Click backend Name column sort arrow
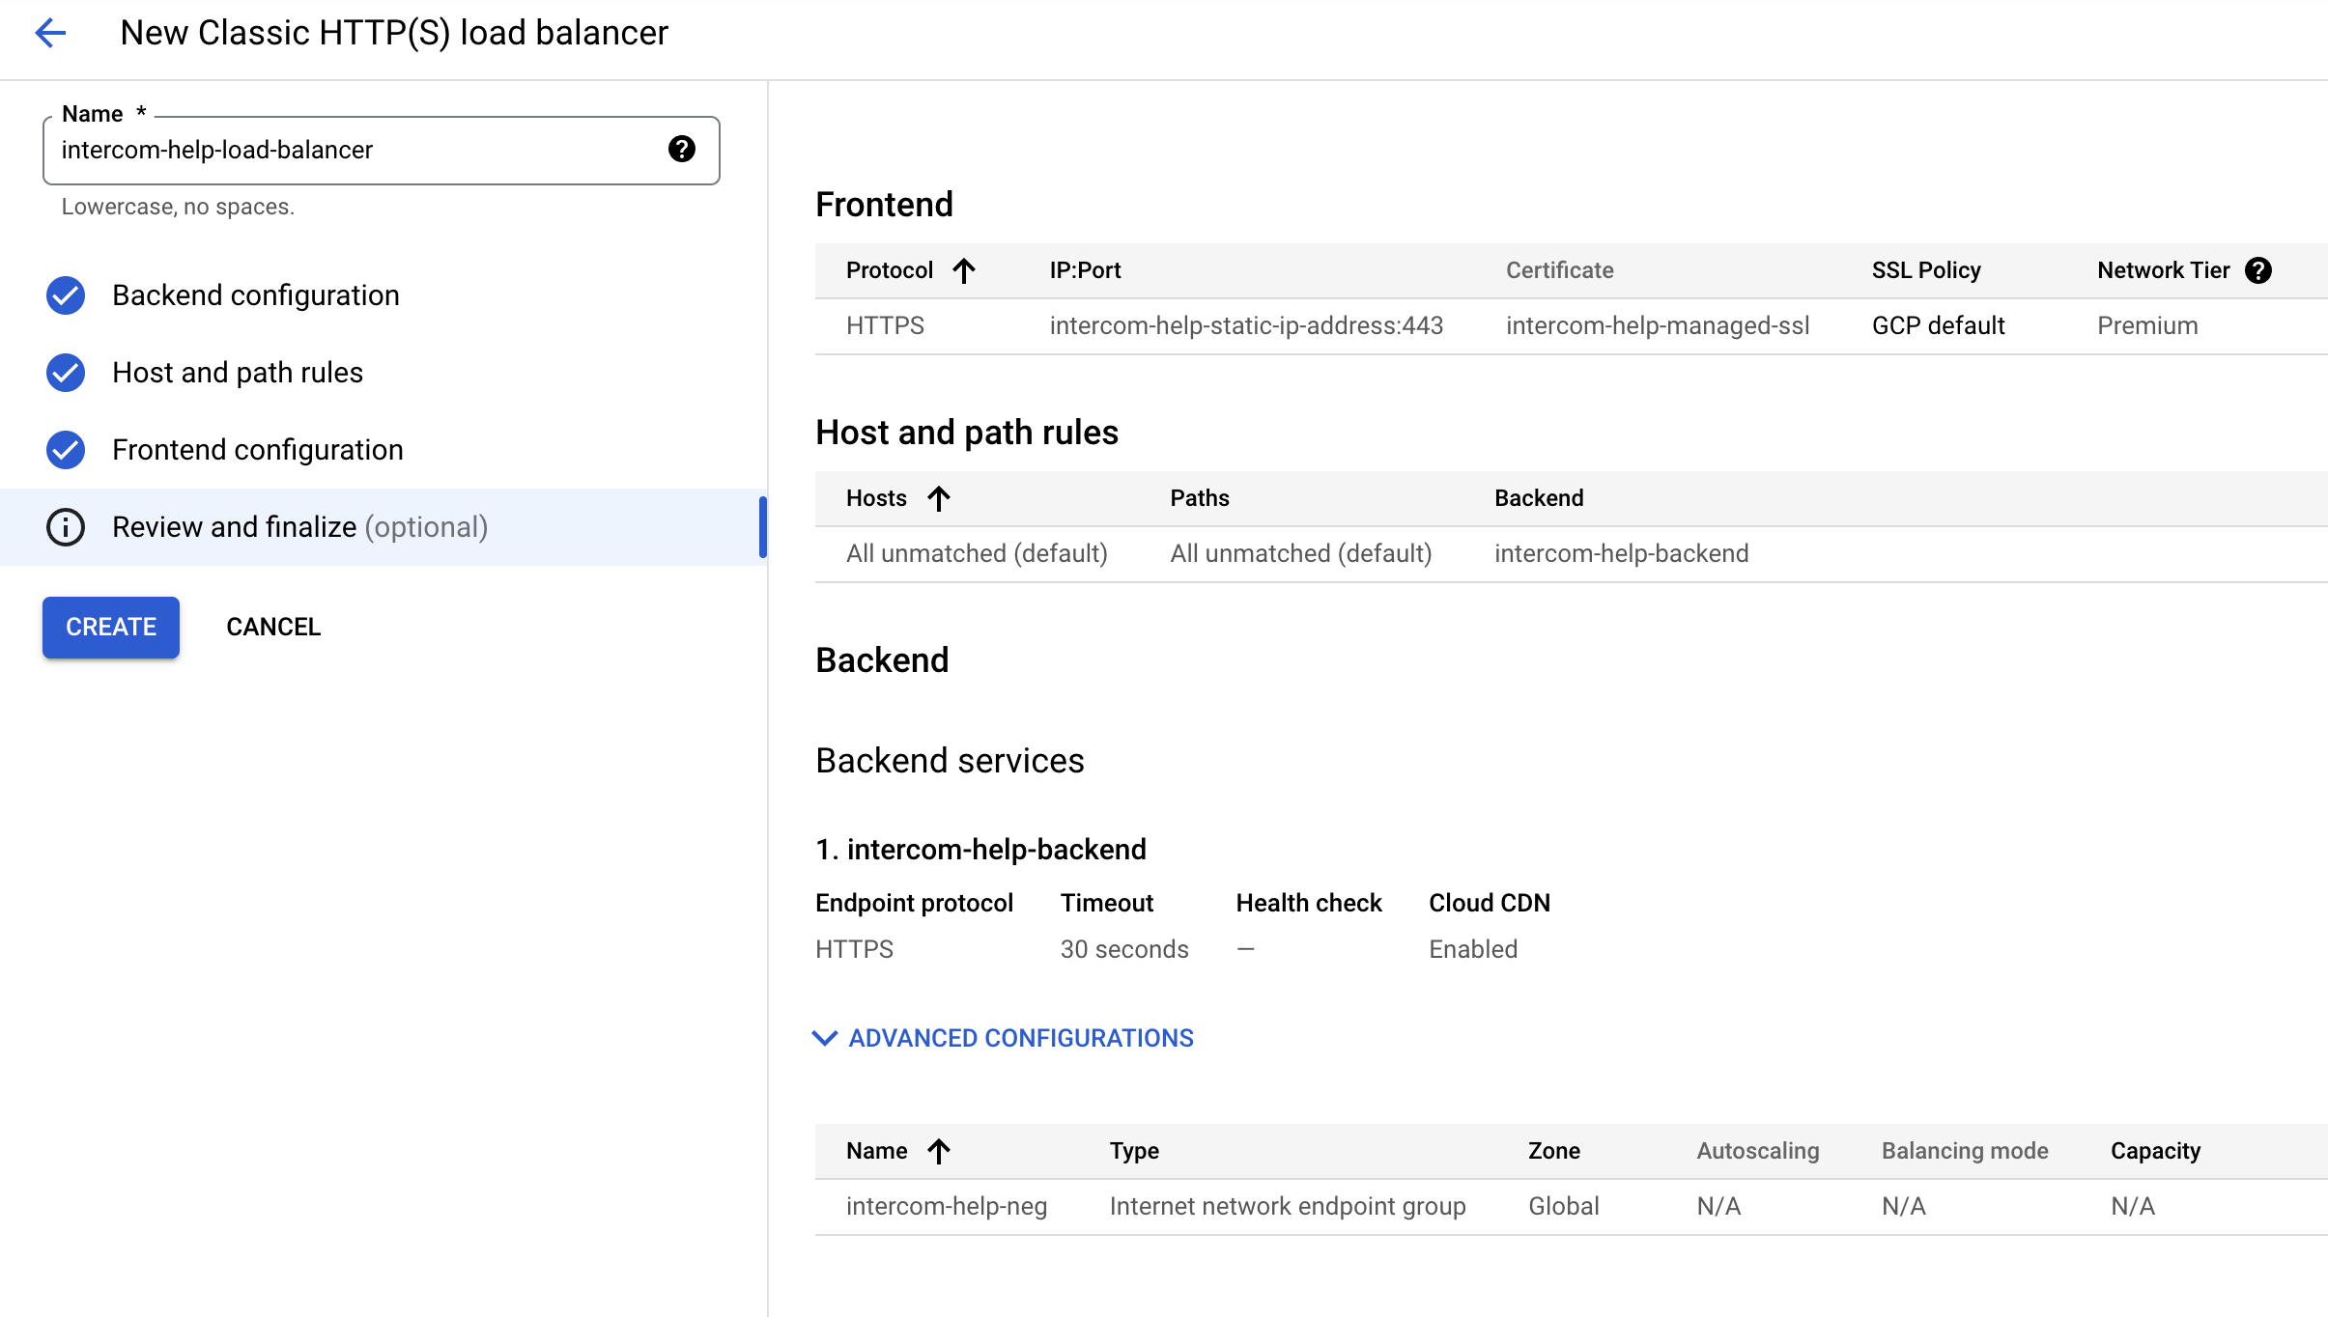Screen dimensions: 2328x1317 [939, 1151]
